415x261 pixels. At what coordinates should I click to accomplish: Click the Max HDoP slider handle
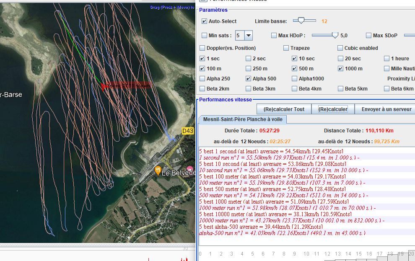click(335, 35)
